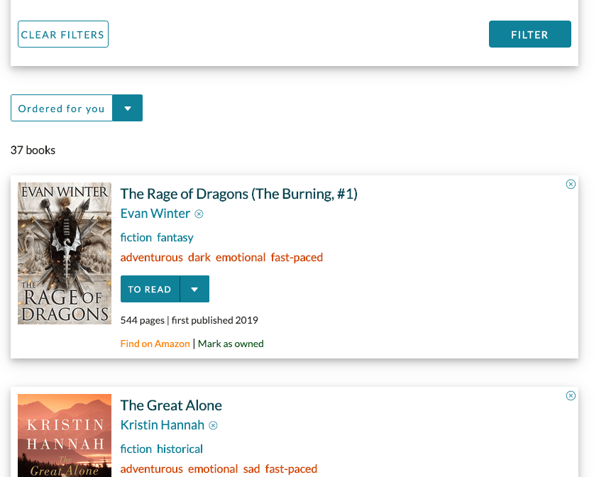Click the Find on Amazon link
Screen dimensions: 594x477
pyautogui.click(x=155, y=344)
